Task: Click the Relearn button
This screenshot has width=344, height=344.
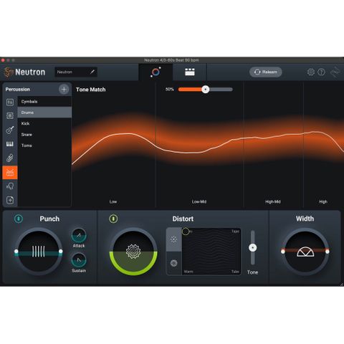Action: [x=266, y=72]
